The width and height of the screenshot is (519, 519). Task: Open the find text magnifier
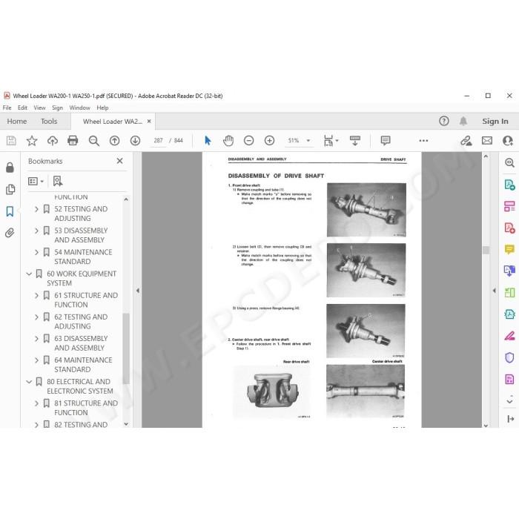93,141
